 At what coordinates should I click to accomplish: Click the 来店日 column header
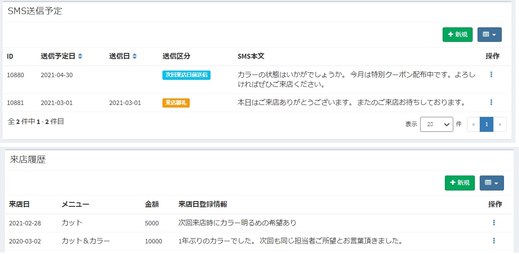click(x=19, y=205)
